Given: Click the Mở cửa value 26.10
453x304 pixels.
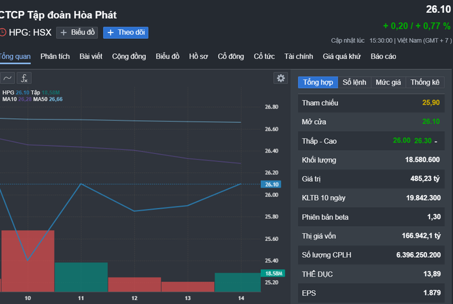Looking at the screenshot, I should coord(431,121).
